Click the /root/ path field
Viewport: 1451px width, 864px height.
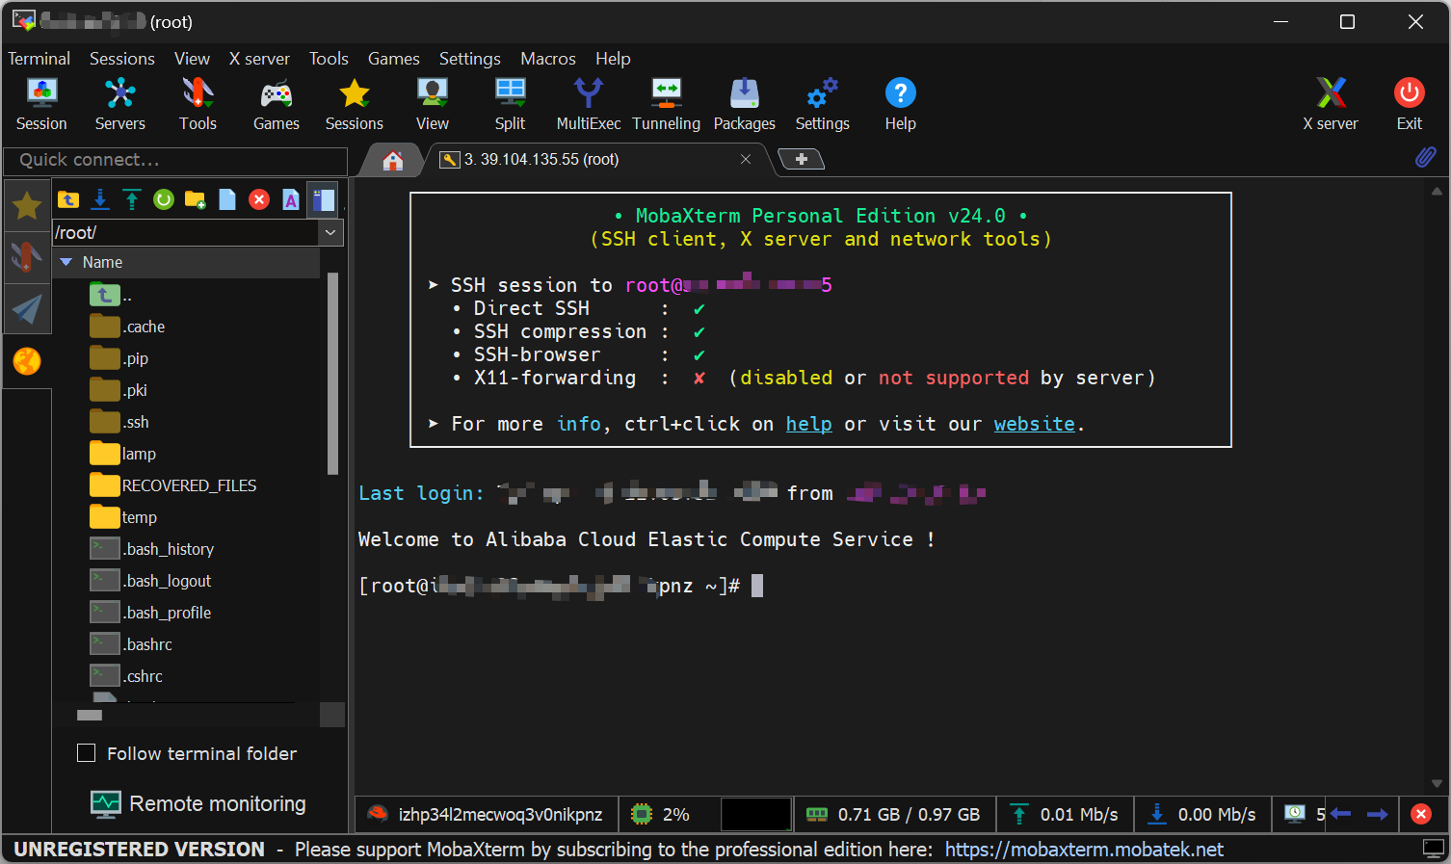pyautogui.click(x=185, y=232)
